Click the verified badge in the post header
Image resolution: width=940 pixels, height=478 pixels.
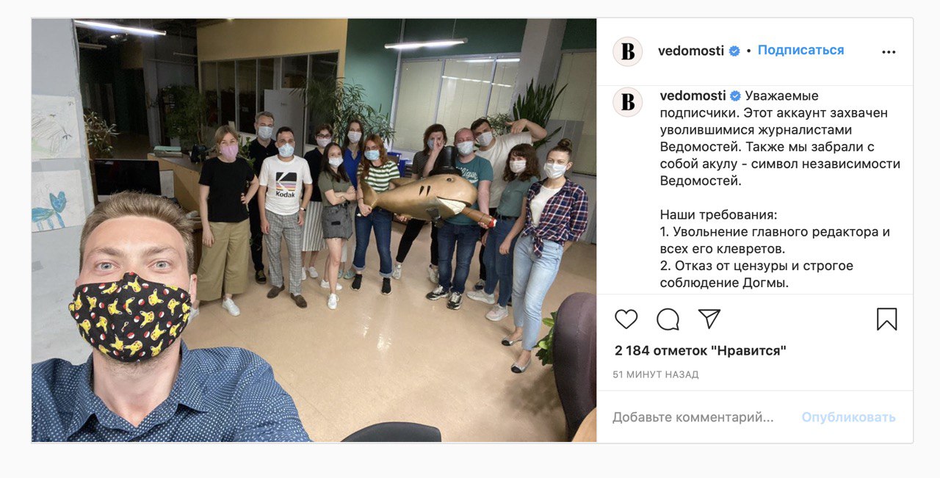click(x=734, y=51)
